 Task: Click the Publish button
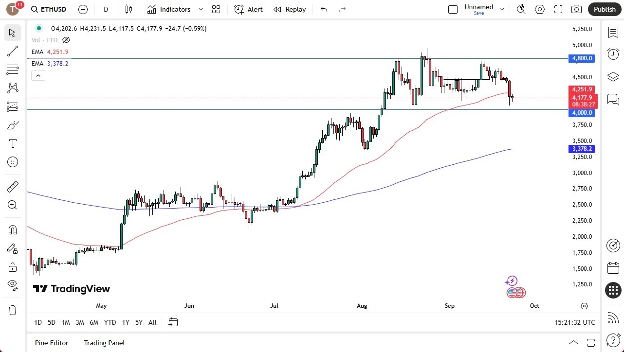click(604, 9)
